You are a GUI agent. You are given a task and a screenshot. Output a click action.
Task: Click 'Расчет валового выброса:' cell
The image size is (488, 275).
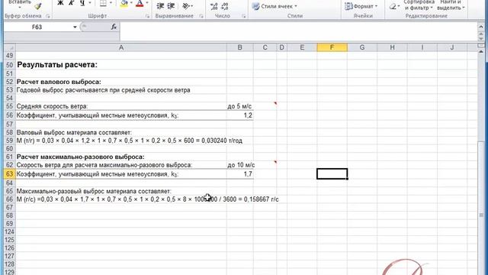[59, 82]
